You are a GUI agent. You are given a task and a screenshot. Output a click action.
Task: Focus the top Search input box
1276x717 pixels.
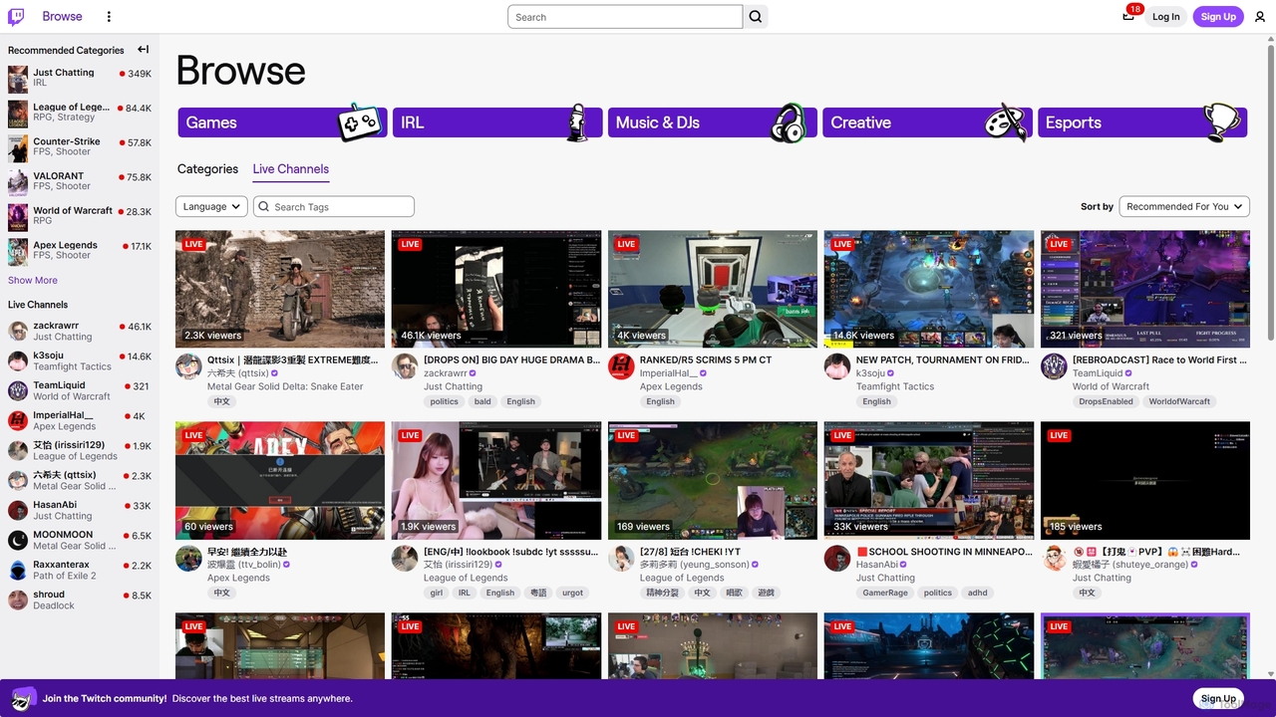(625, 17)
